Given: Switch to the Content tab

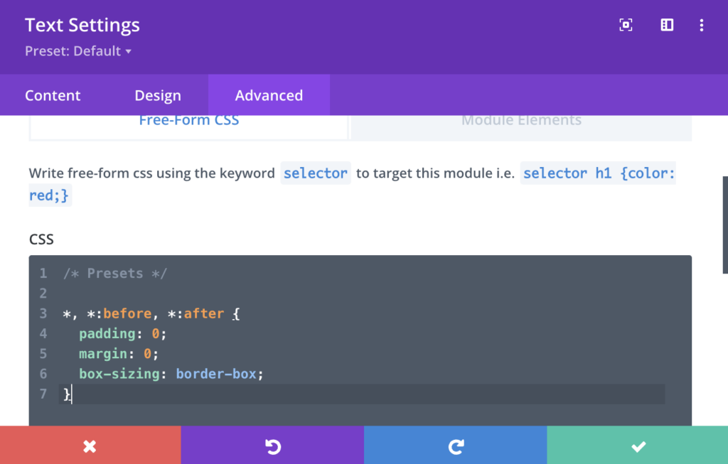Looking at the screenshot, I should tap(53, 95).
